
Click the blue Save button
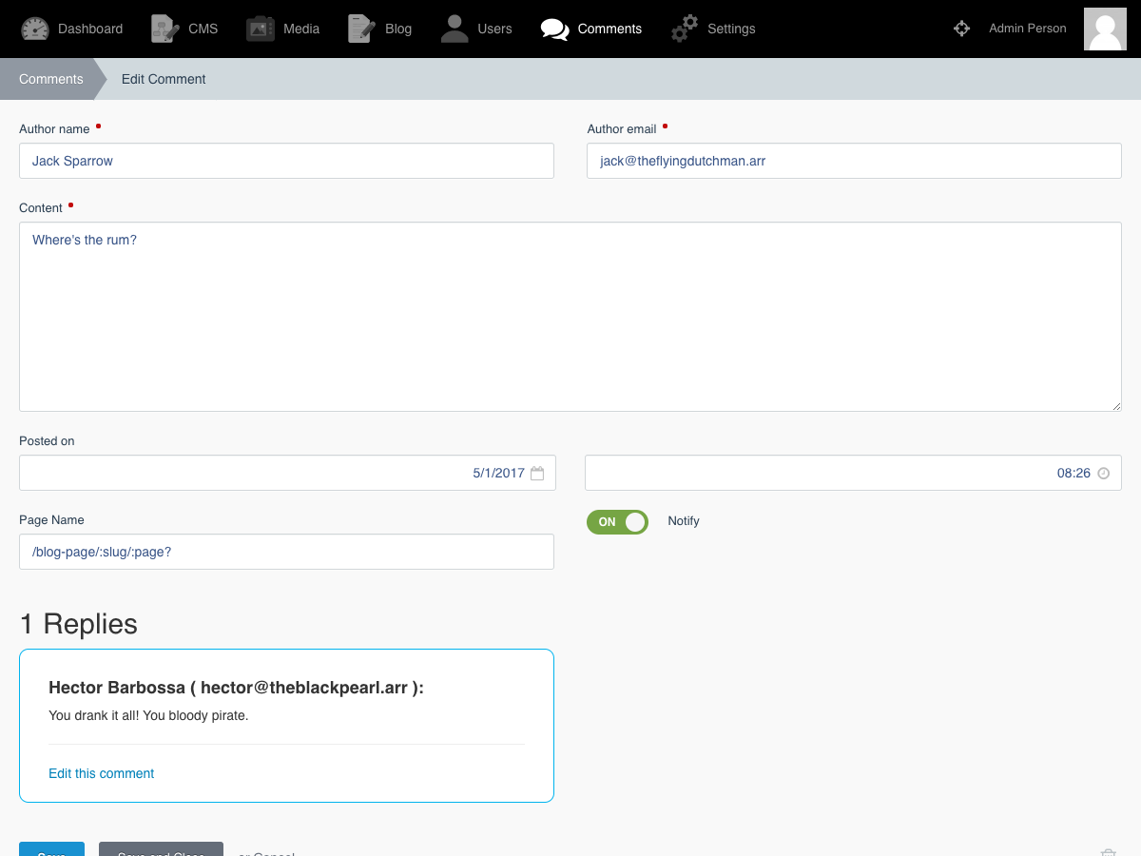[x=51, y=849]
